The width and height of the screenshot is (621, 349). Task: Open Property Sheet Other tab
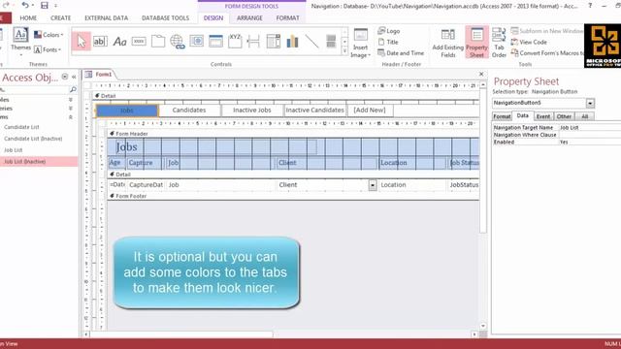point(564,116)
